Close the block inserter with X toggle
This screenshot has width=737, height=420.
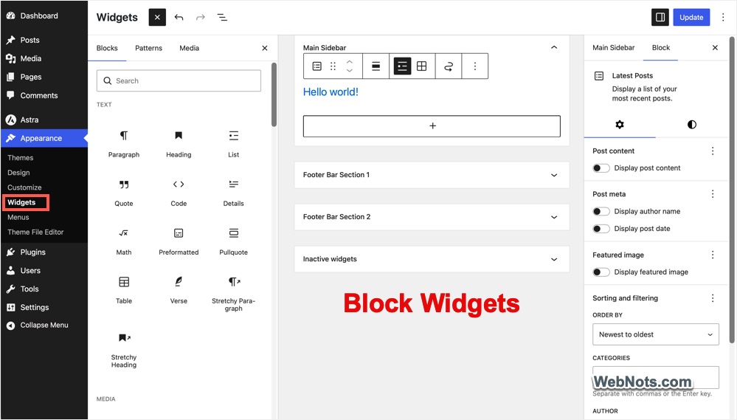click(157, 18)
